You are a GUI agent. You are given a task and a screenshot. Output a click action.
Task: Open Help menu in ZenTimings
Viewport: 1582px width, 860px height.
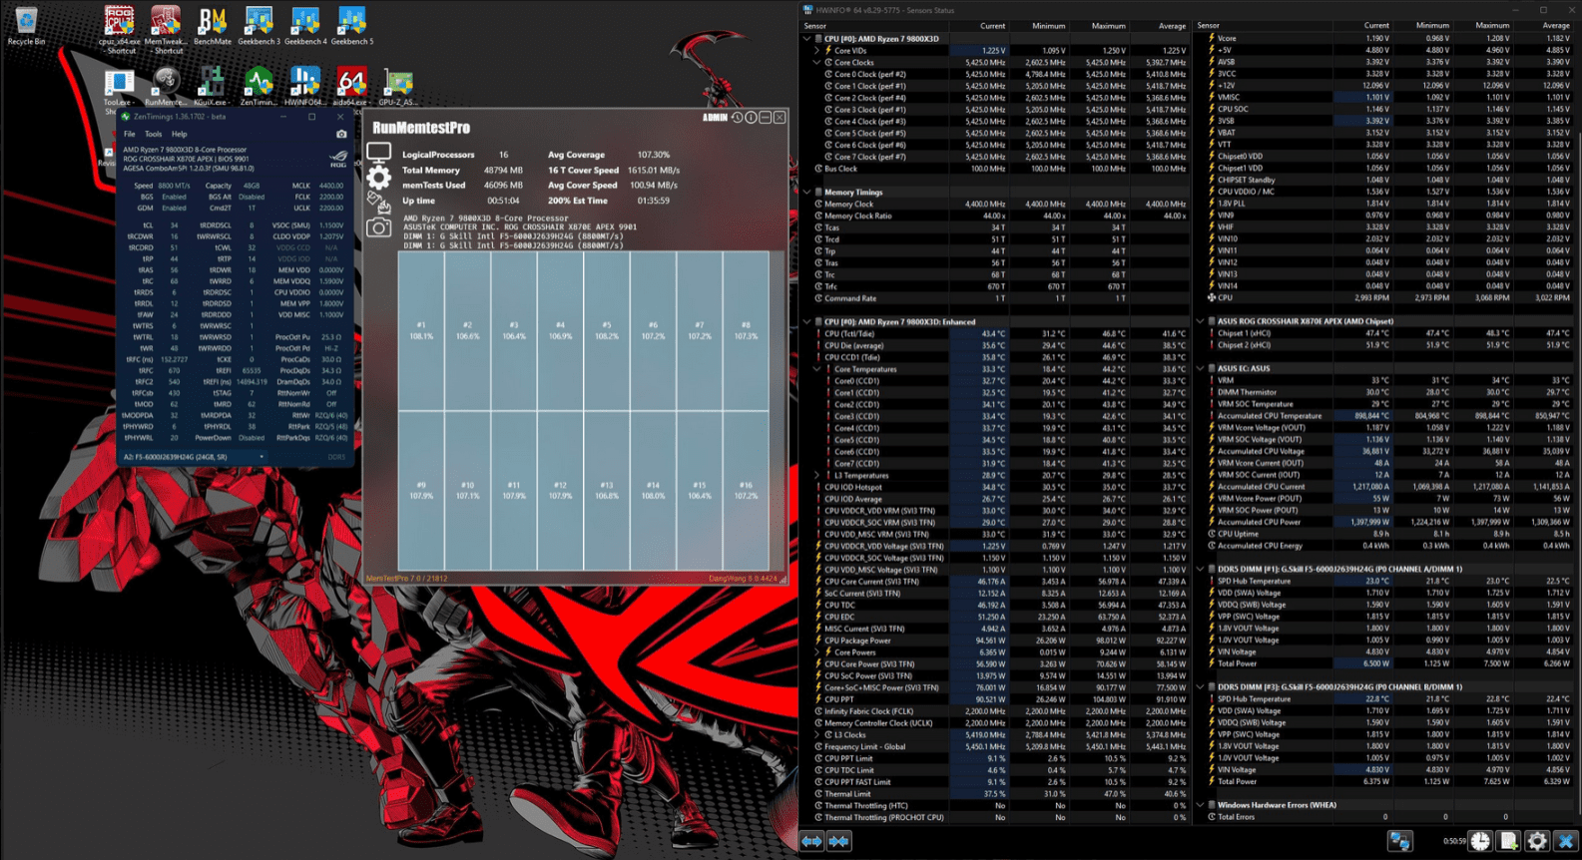tap(179, 134)
